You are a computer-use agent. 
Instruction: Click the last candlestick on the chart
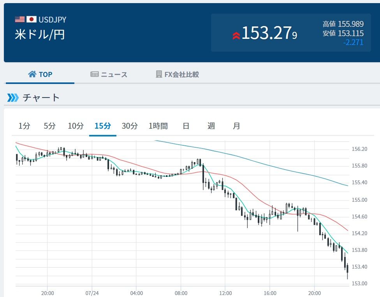click(348, 271)
